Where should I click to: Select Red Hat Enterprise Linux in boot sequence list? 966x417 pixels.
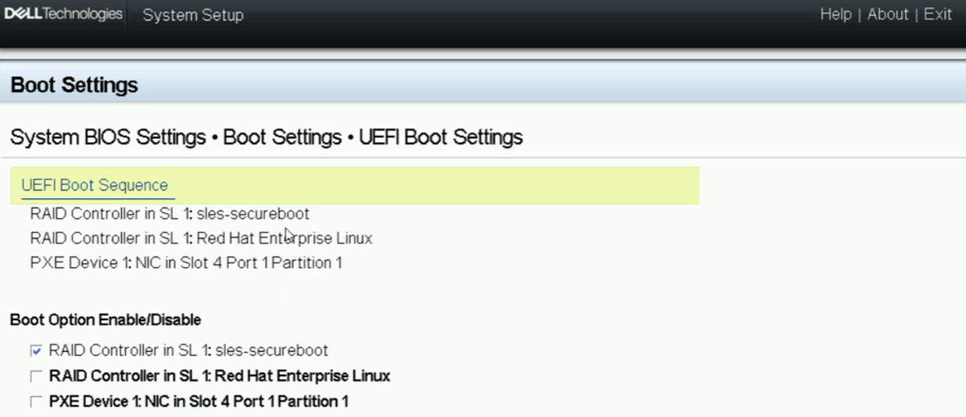tap(201, 238)
